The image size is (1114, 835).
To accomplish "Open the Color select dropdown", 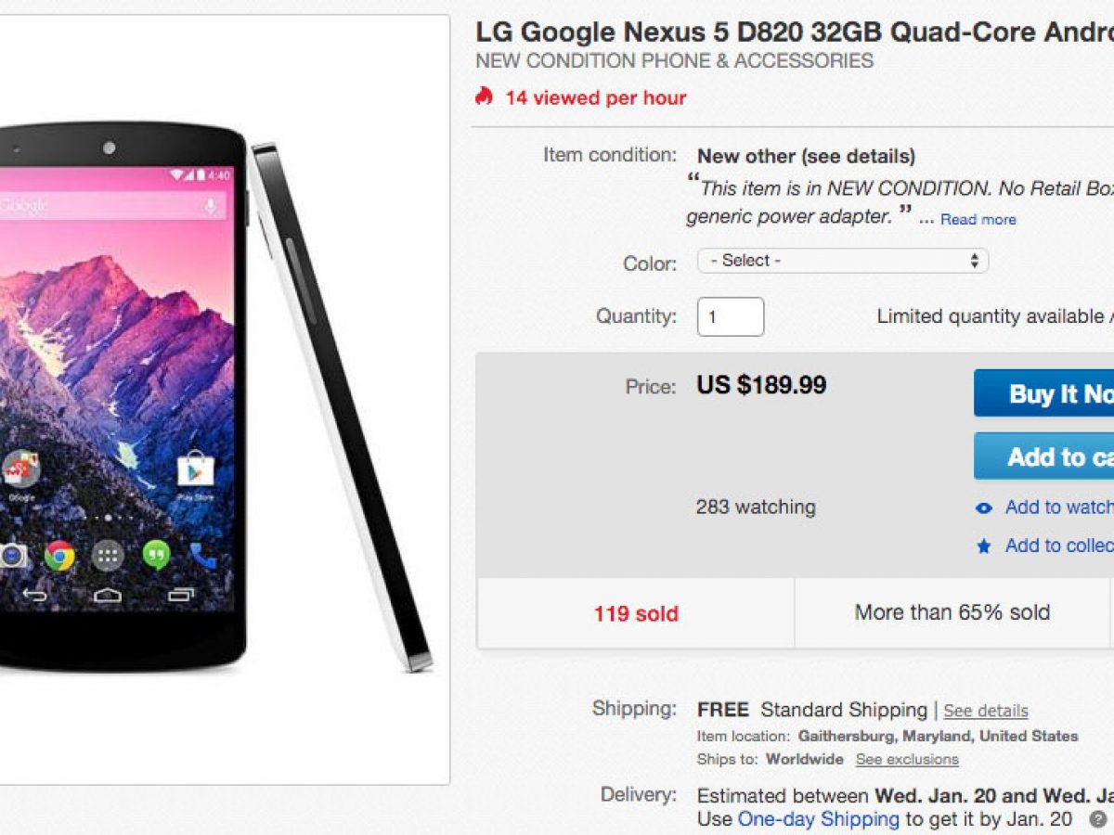I will 842,261.
